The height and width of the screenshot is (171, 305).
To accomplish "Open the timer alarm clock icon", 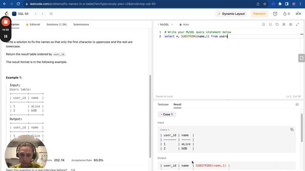I will coord(275,14).
